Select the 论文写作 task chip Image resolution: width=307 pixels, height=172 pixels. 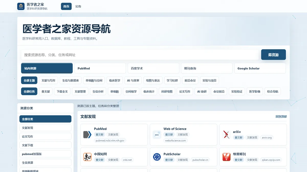(185, 91)
